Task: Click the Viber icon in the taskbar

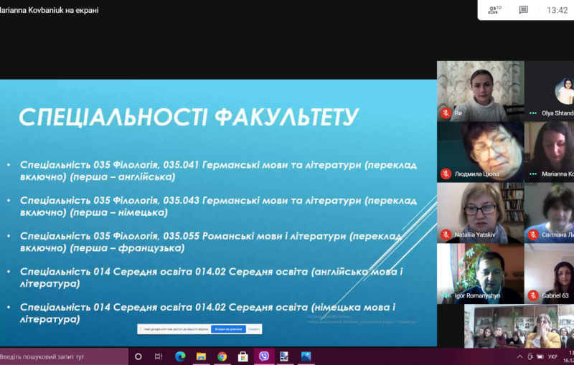Action: click(x=264, y=356)
